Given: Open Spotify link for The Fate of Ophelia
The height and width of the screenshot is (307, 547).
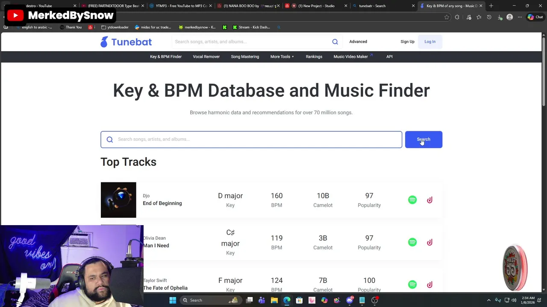Looking at the screenshot, I should (x=412, y=284).
